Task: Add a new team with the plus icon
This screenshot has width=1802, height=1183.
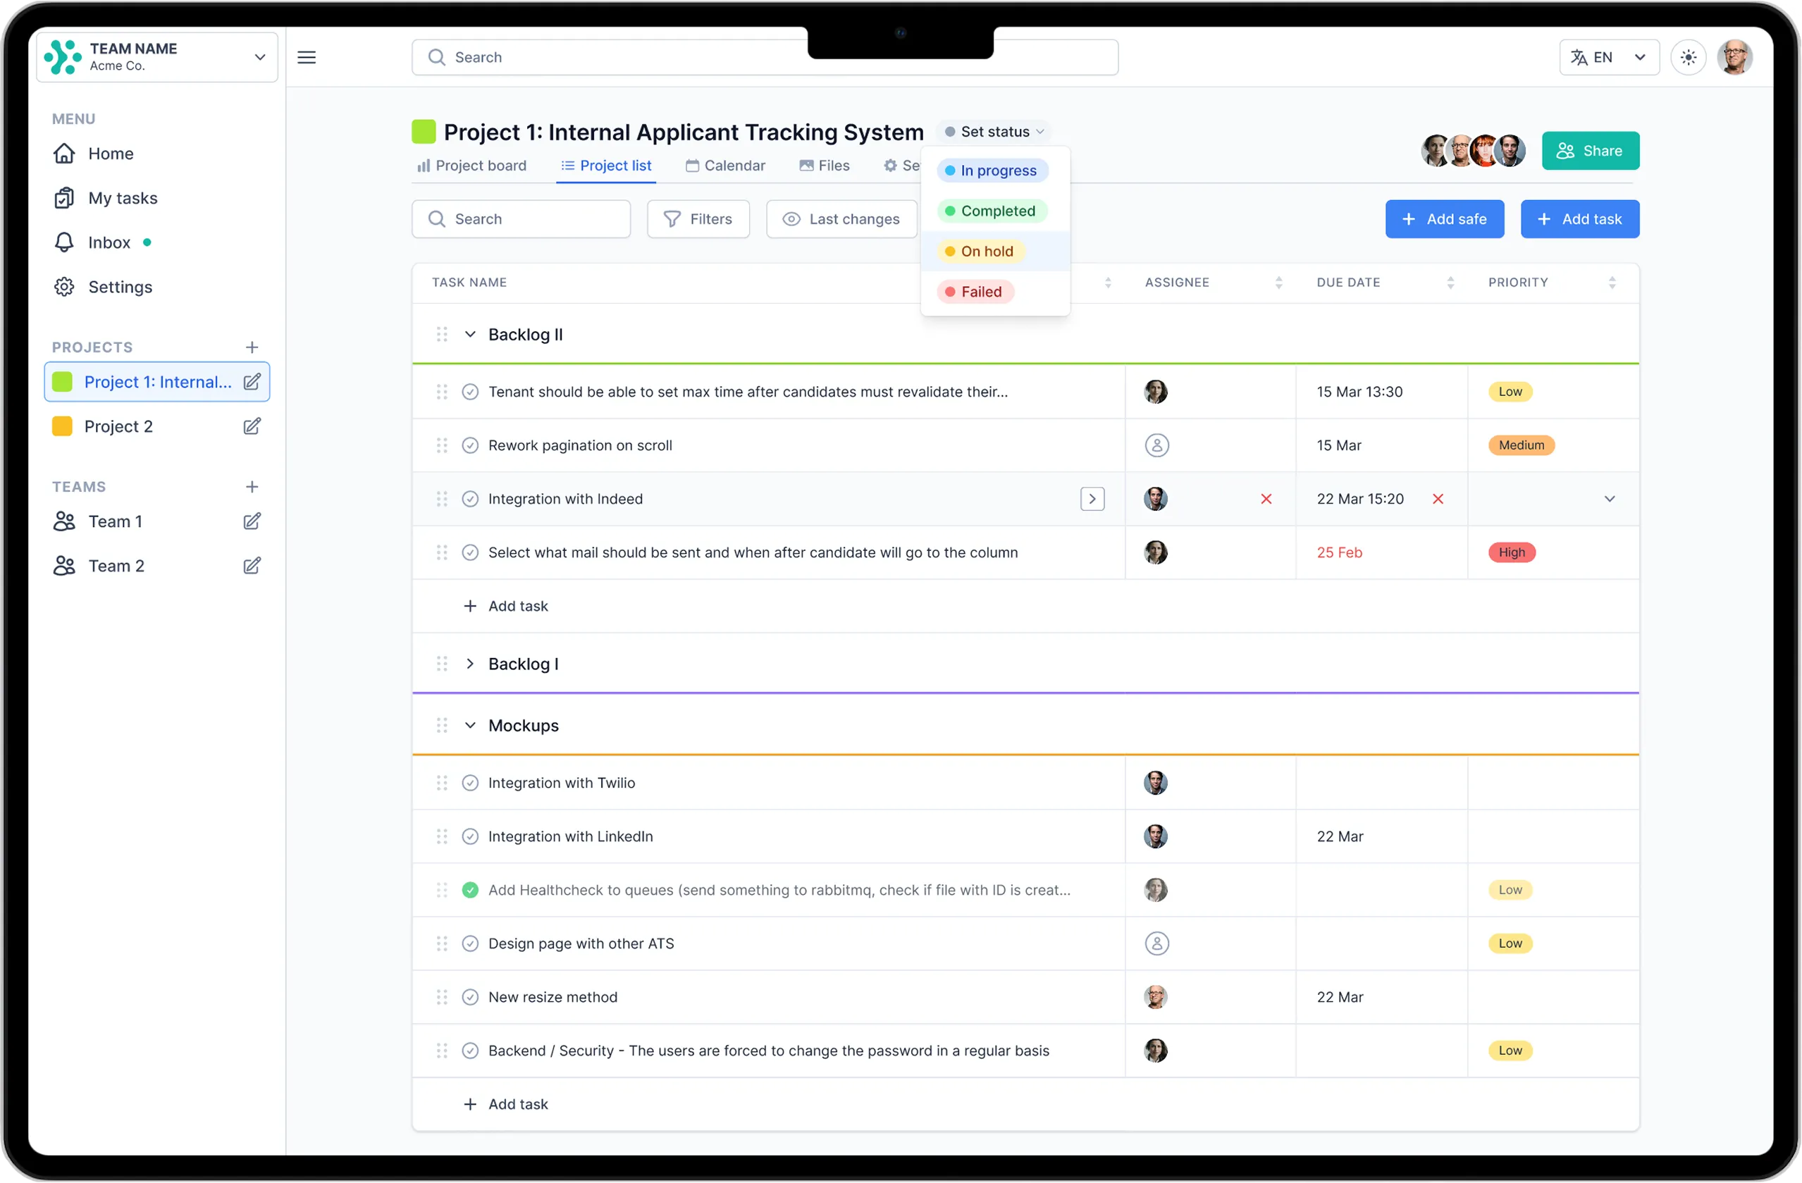Action: coord(252,487)
